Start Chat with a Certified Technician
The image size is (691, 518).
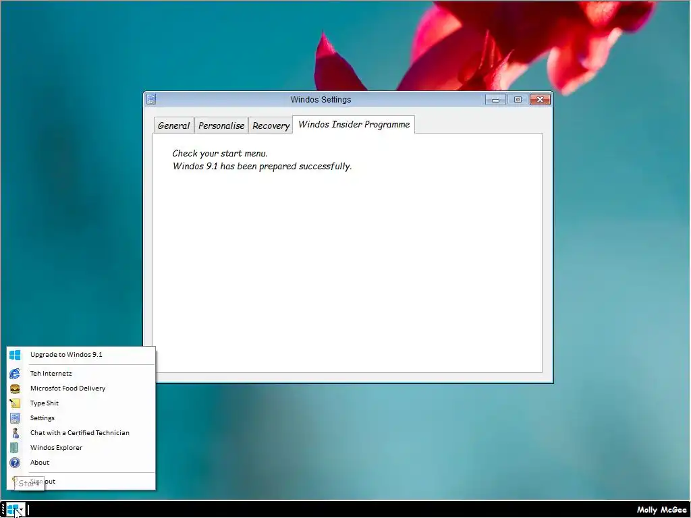tap(81, 433)
